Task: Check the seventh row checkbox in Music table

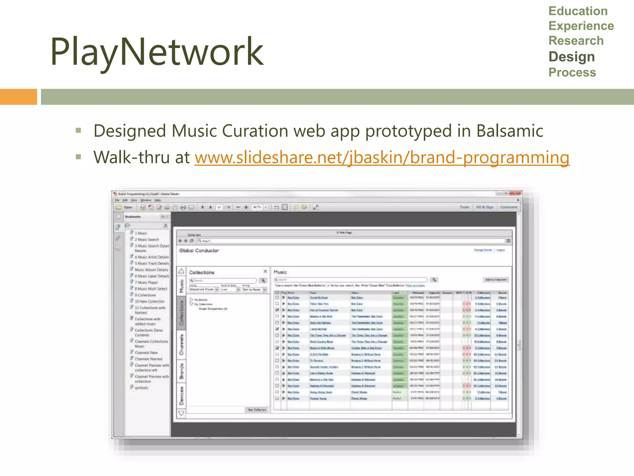Action: 277,335
